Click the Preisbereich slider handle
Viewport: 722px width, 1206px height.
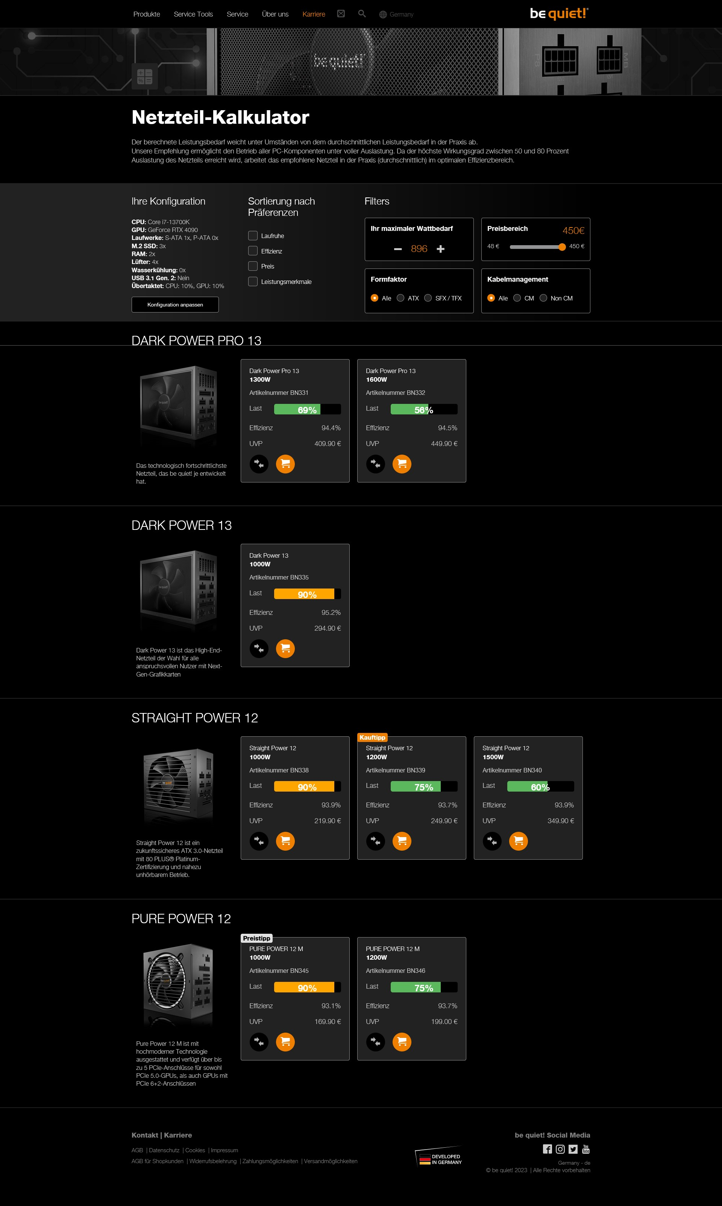pyautogui.click(x=562, y=247)
